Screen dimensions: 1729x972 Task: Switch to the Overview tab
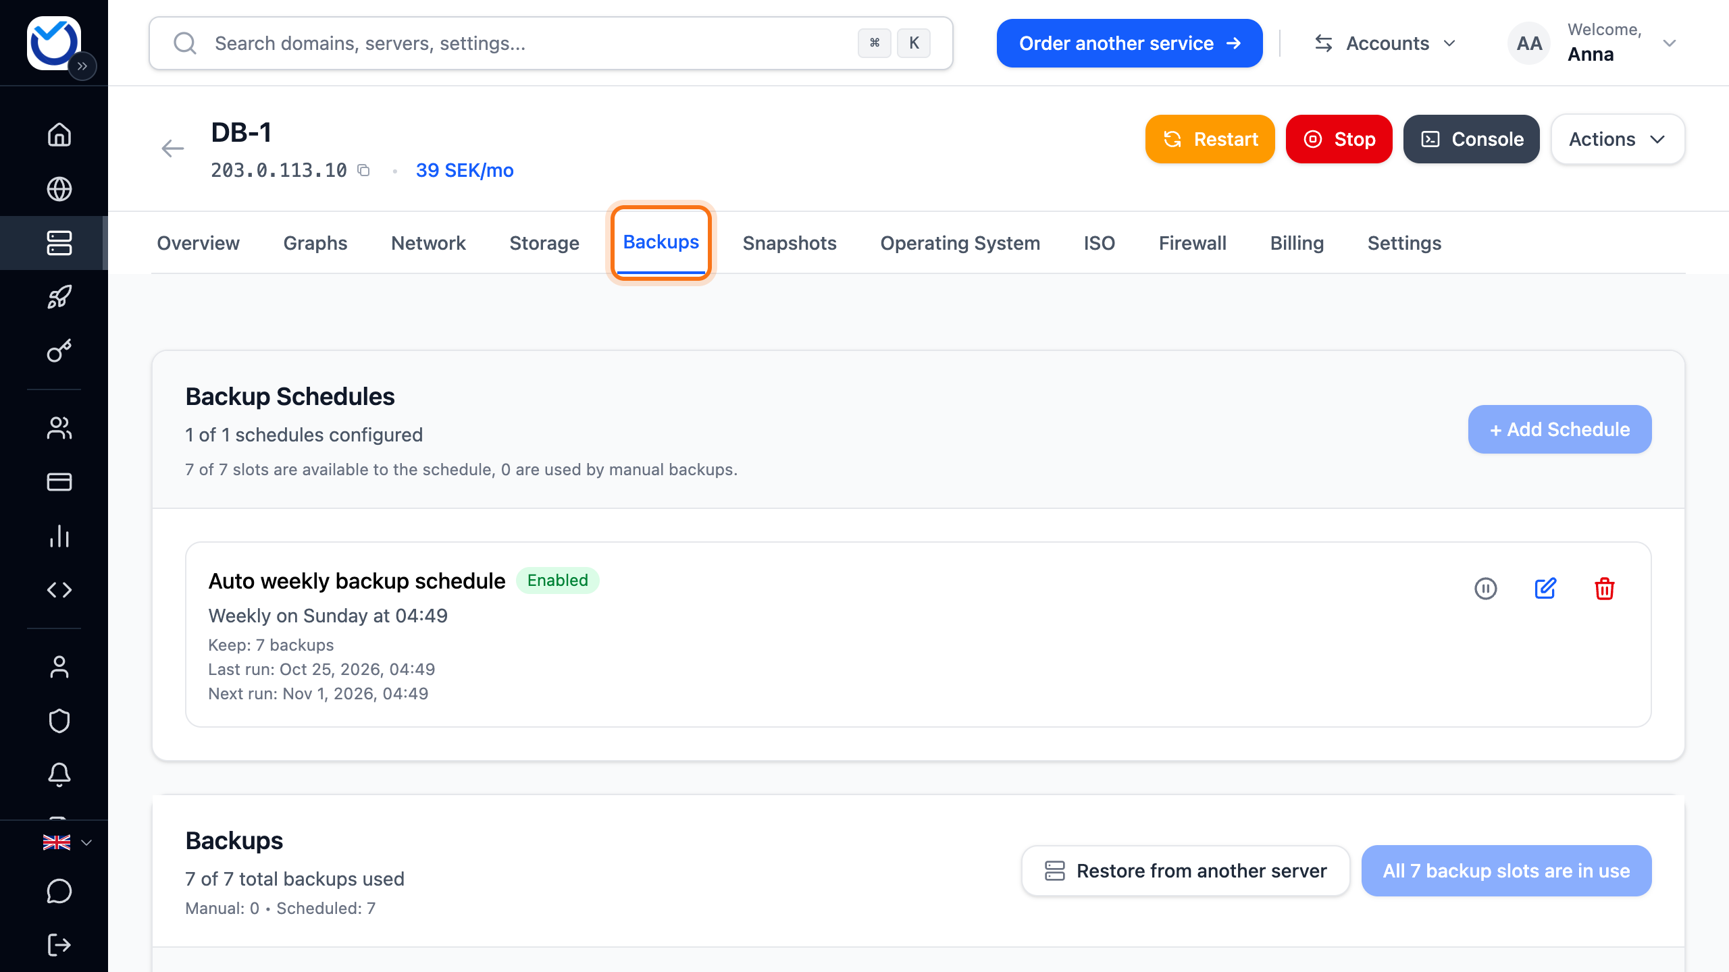coord(198,243)
